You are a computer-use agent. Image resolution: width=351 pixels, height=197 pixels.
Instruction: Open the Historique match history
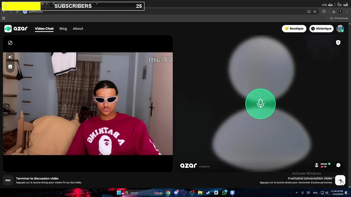point(321,28)
